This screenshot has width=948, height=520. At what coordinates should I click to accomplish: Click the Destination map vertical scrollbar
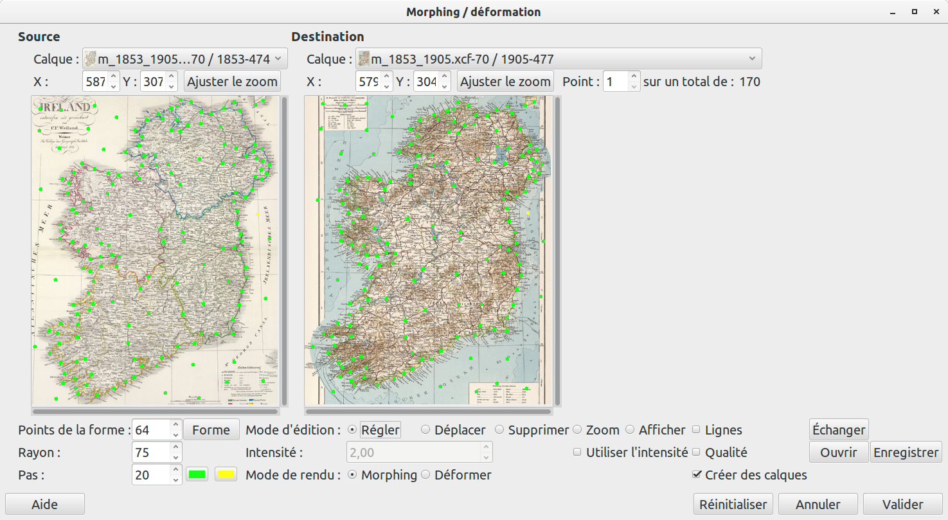[x=557, y=250]
